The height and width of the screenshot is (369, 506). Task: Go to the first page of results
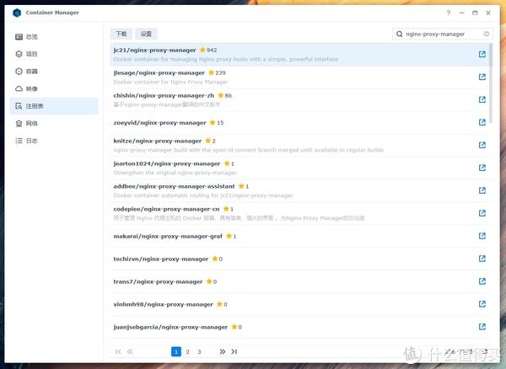click(x=118, y=351)
